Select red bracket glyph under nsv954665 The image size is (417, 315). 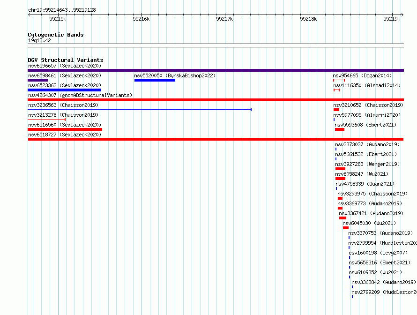339,80
